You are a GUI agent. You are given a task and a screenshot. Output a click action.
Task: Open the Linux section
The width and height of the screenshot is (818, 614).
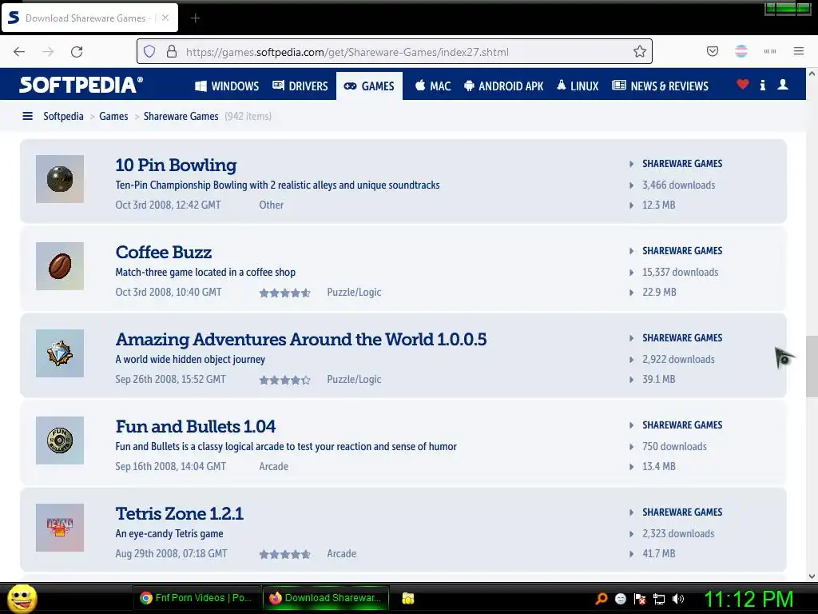[578, 86]
